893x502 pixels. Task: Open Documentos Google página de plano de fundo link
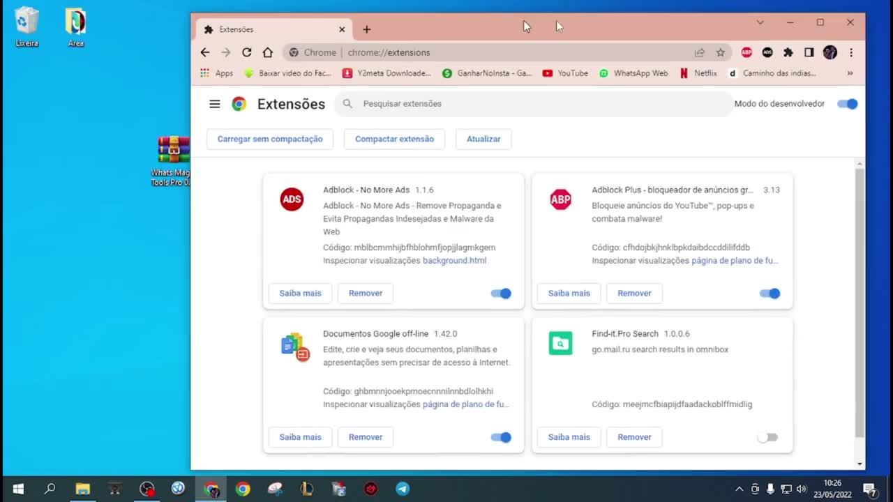[465, 404]
